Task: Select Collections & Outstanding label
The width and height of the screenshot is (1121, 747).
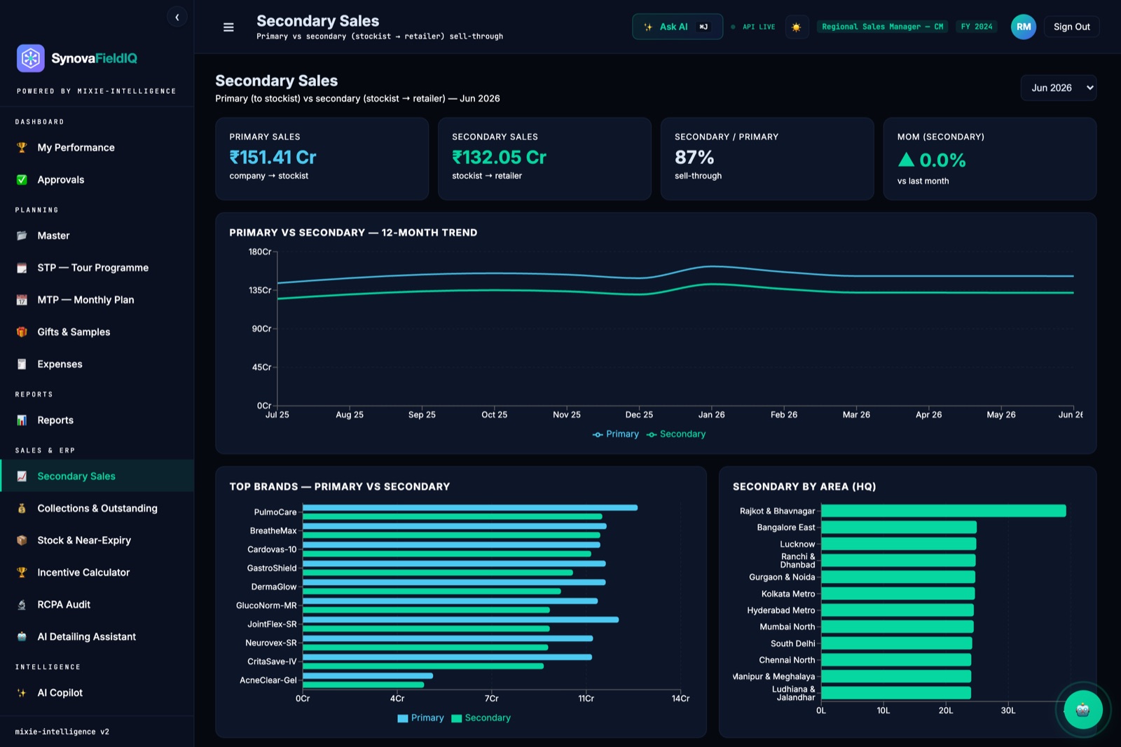Action: (97, 509)
